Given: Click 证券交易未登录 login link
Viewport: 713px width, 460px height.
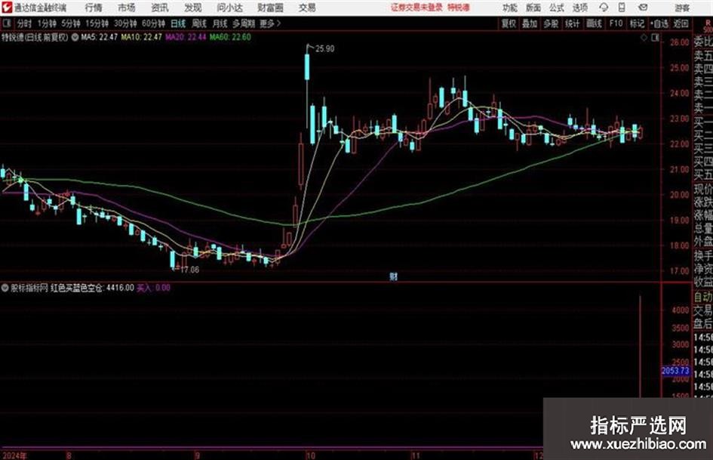Looking at the screenshot, I should pos(417,8).
